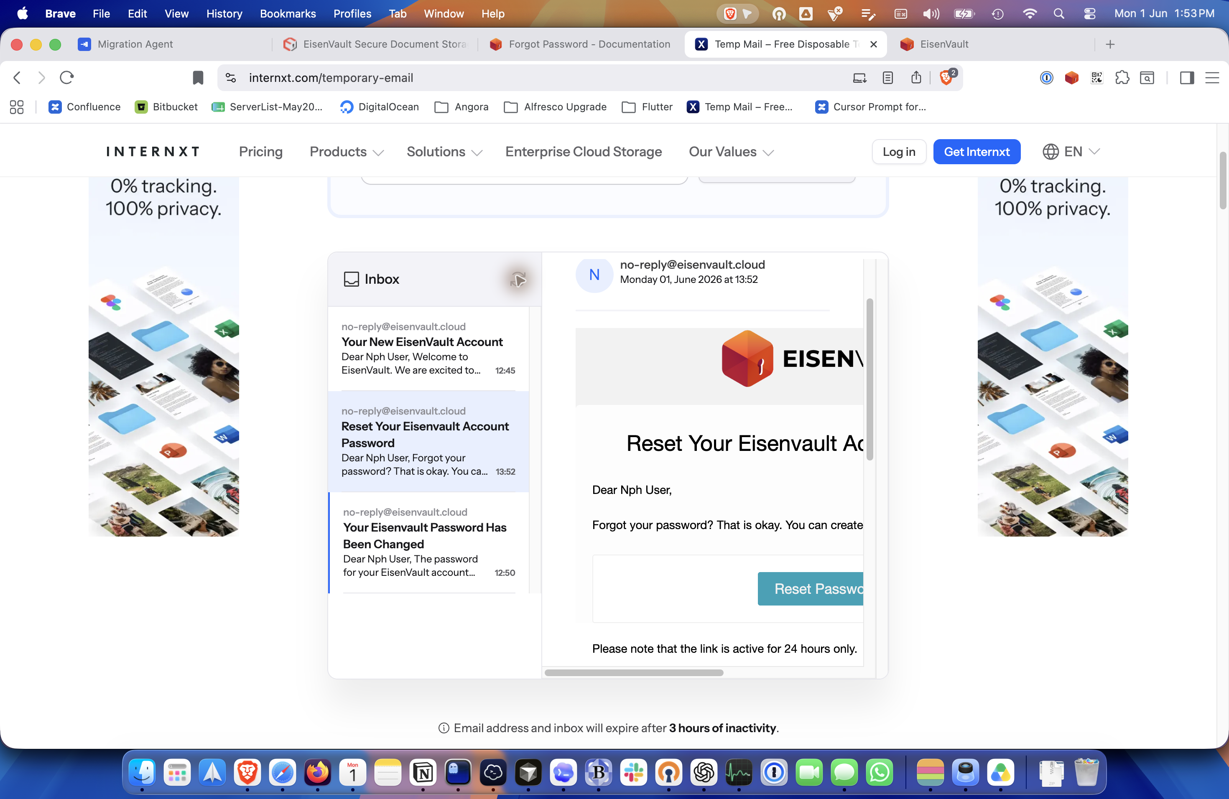The image size is (1229, 799).
Task: Open Finder from the Dock
Action: pos(142,772)
